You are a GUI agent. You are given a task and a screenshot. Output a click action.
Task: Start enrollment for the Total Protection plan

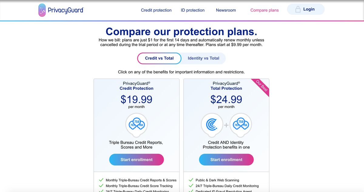(x=226, y=160)
